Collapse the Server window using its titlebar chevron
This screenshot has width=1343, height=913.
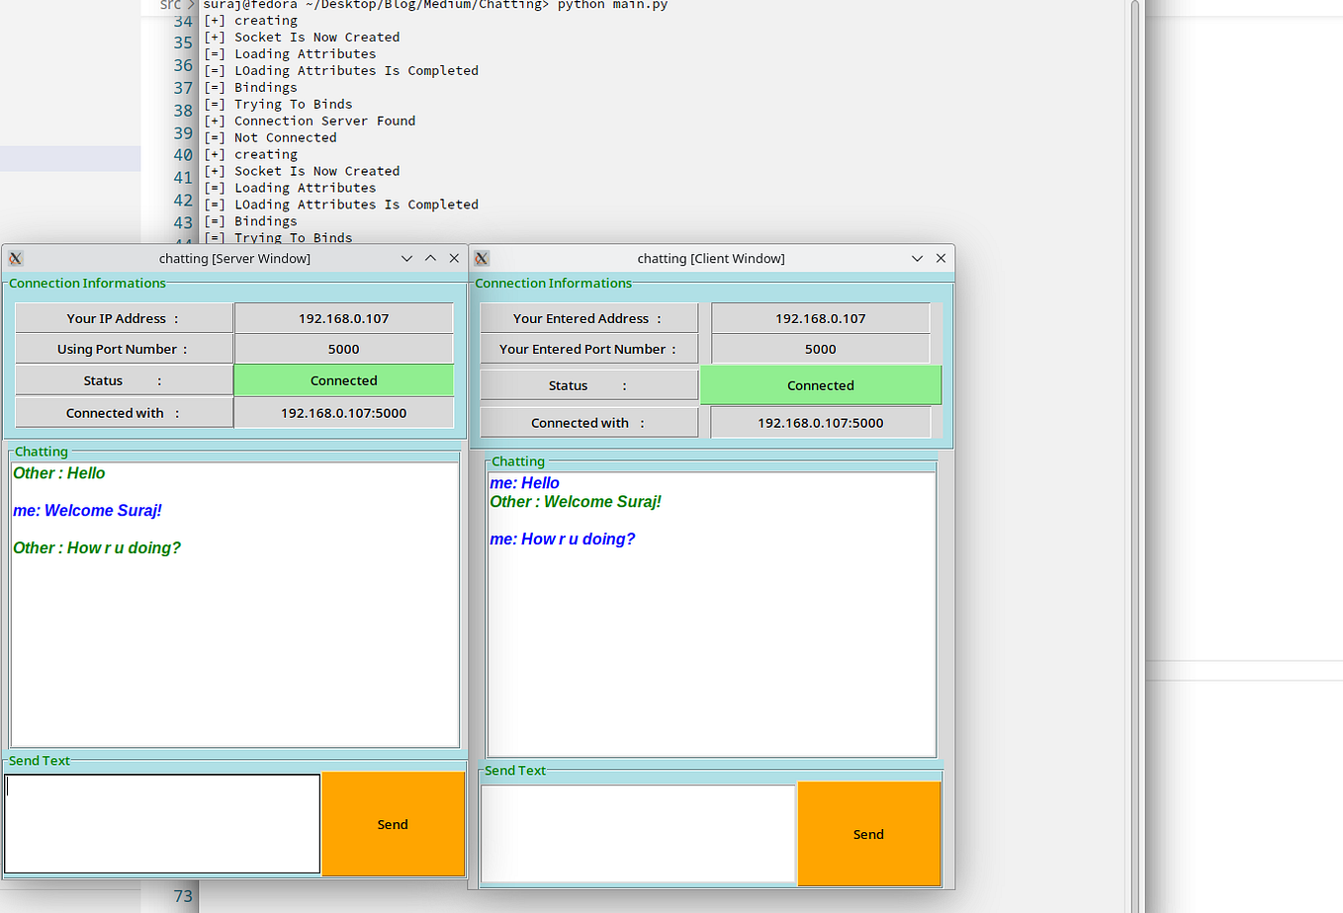tap(406, 258)
